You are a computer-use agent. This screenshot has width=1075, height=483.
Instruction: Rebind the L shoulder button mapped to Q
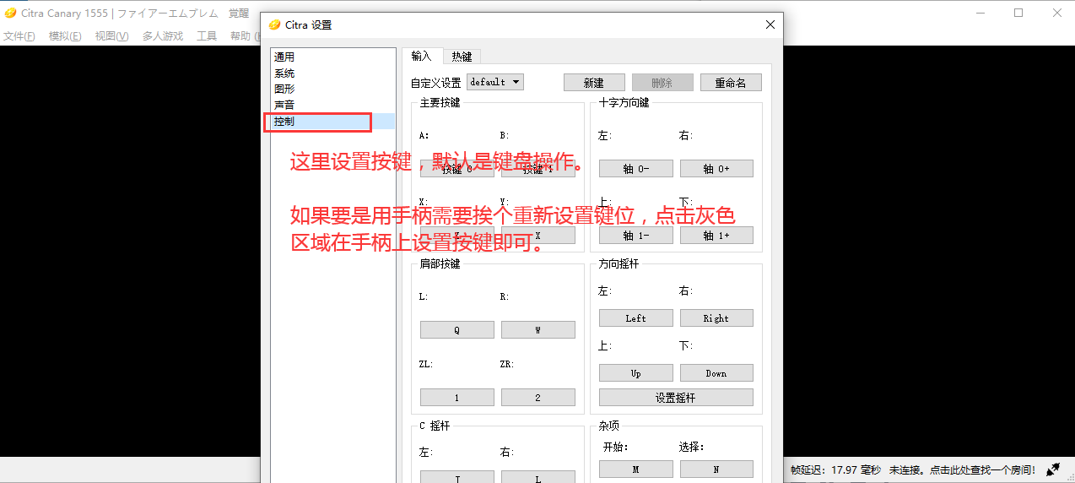(456, 330)
